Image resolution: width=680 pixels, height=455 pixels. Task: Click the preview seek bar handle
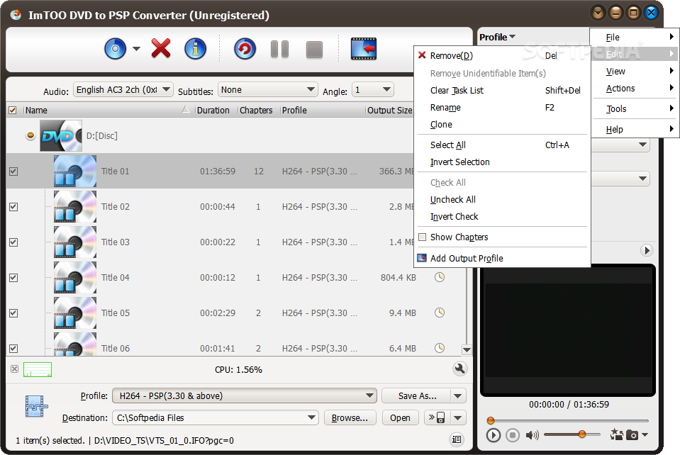click(x=491, y=420)
